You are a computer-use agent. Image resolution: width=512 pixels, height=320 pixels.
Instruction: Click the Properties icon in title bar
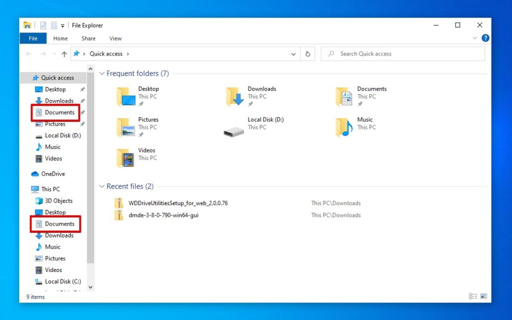pos(43,25)
